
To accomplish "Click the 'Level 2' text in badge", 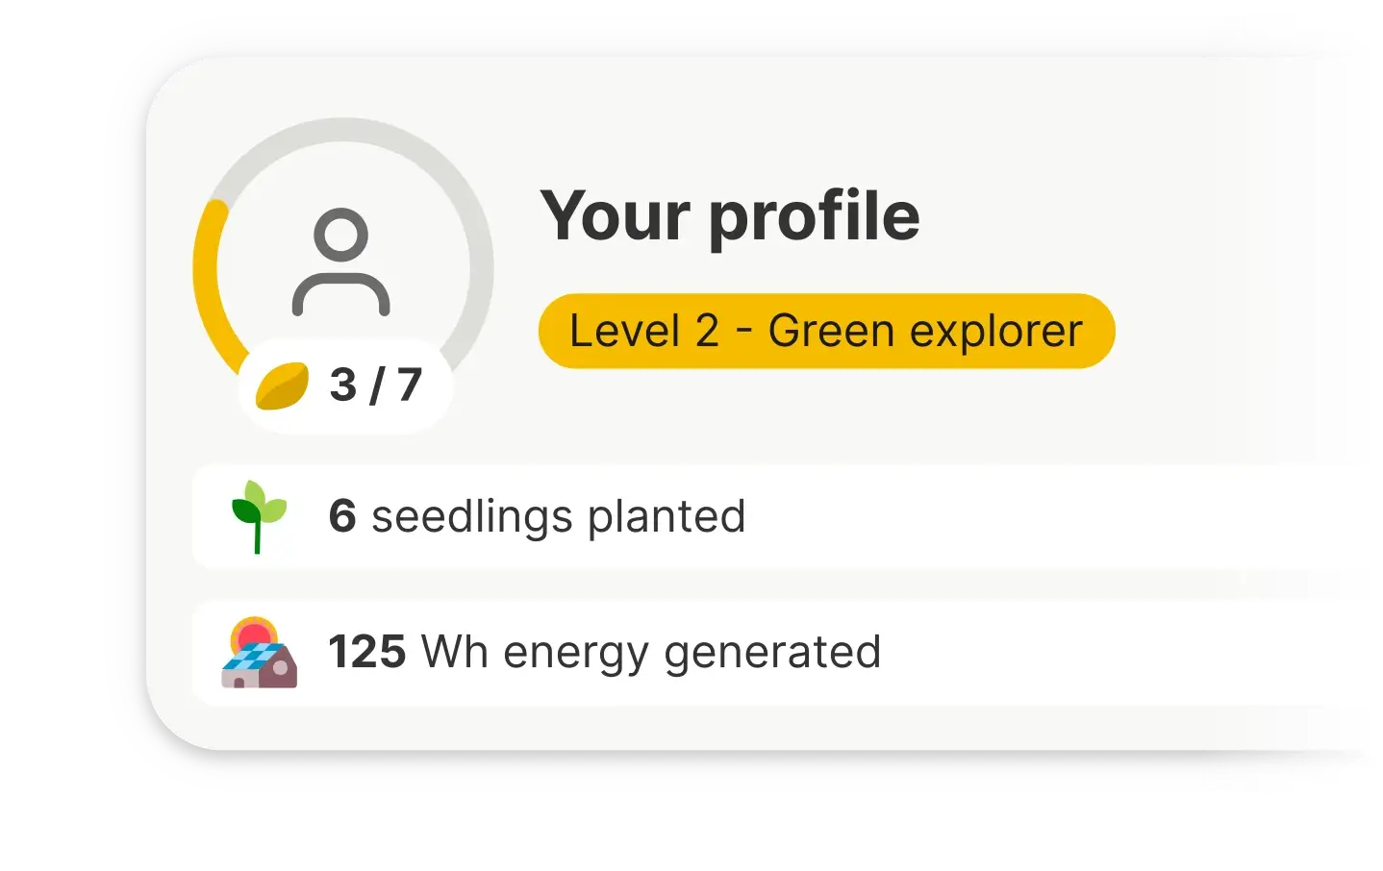I will tap(644, 331).
